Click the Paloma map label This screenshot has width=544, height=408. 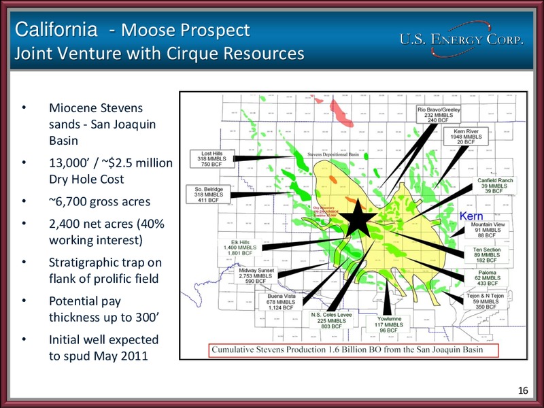pos(487,278)
